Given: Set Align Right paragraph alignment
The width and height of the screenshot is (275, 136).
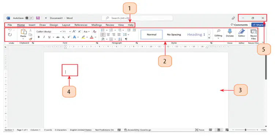Looking at the screenshot, I should click(114, 34).
